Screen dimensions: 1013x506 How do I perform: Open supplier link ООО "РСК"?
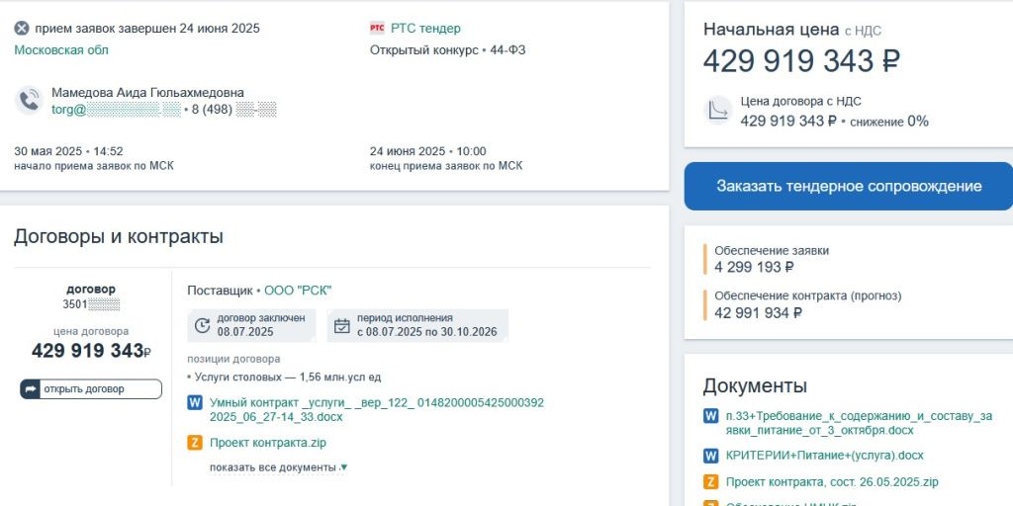pos(298,291)
